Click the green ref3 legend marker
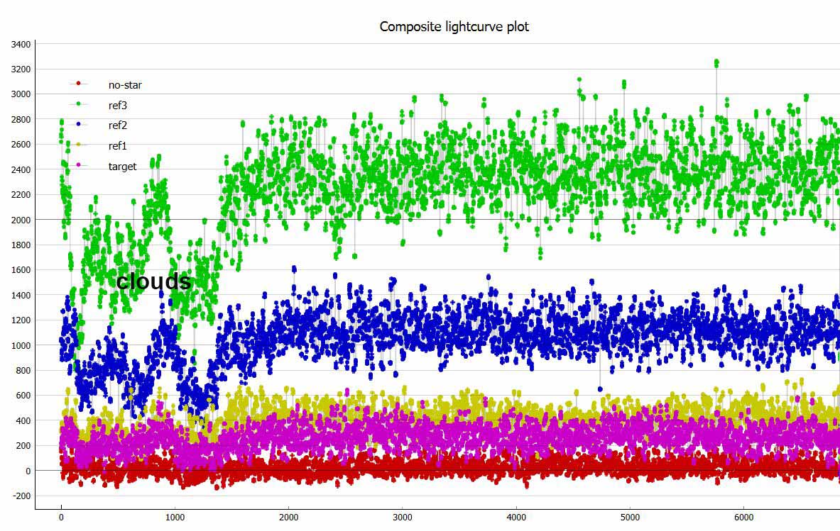The width and height of the screenshot is (840, 531). tap(78, 104)
